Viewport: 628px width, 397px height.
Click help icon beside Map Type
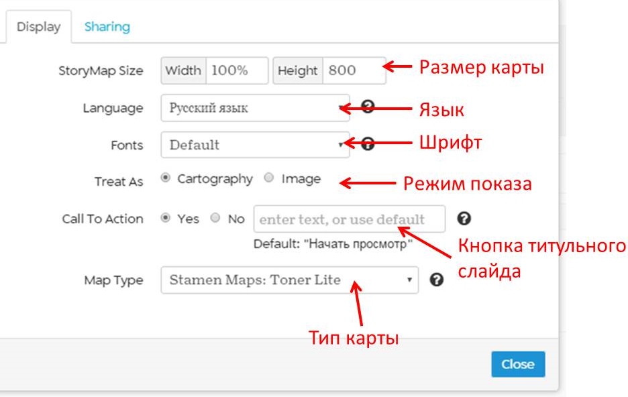coord(437,280)
